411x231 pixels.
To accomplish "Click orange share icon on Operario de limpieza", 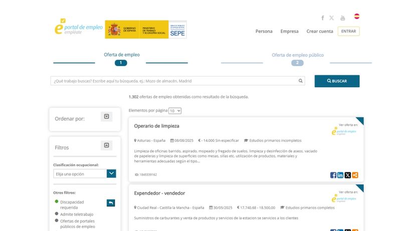I will pyautogui.click(x=355, y=175).
